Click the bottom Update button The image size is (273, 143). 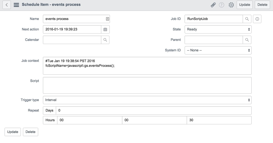13,132
